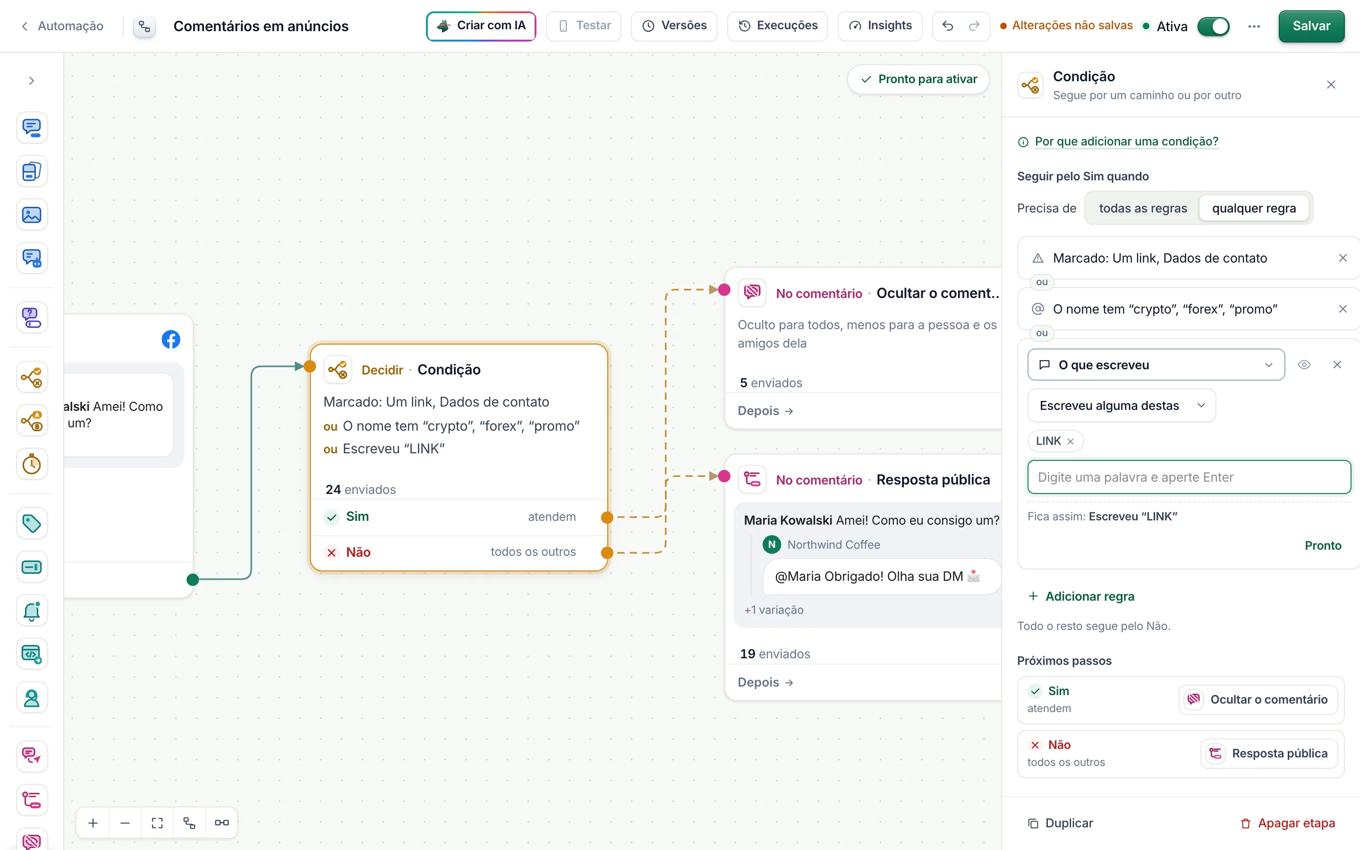Choose 'qualquer regra' option
This screenshot has width=1360, height=850.
pyautogui.click(x=1254, y=208)
